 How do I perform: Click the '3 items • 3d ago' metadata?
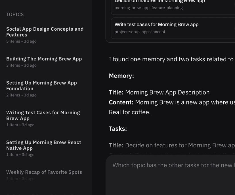pos(21,65)
